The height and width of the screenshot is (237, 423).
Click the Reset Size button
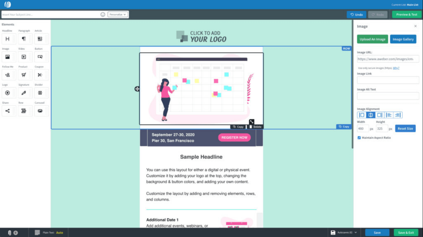405,128
